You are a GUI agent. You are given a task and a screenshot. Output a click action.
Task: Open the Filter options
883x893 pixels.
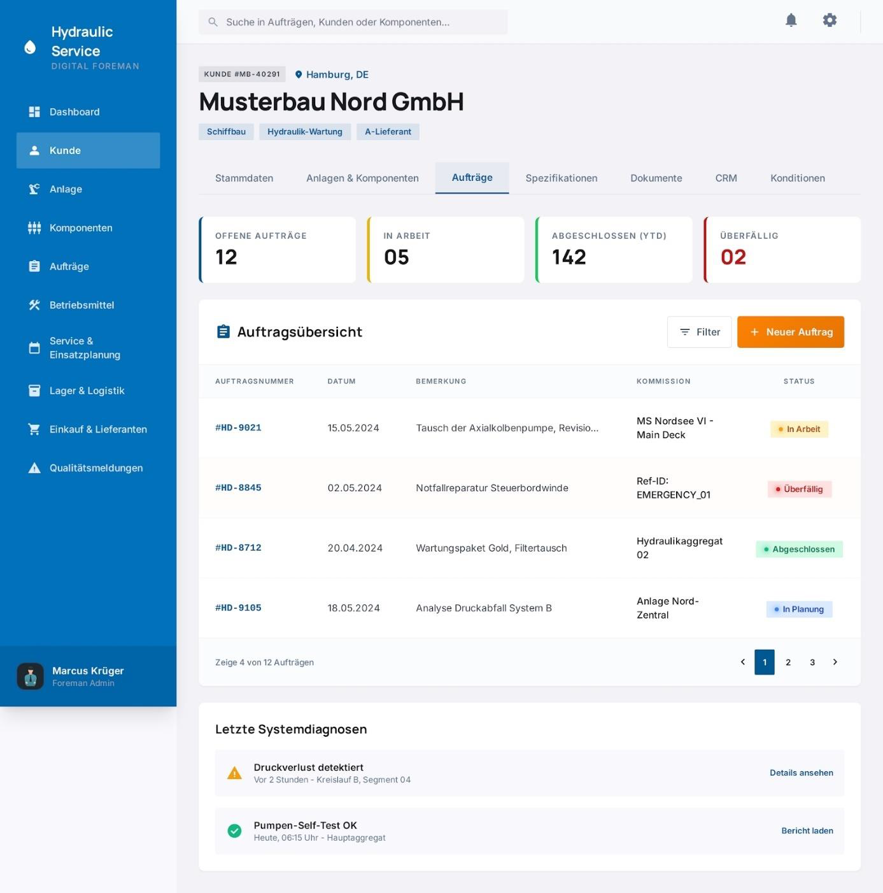point(699,332)
